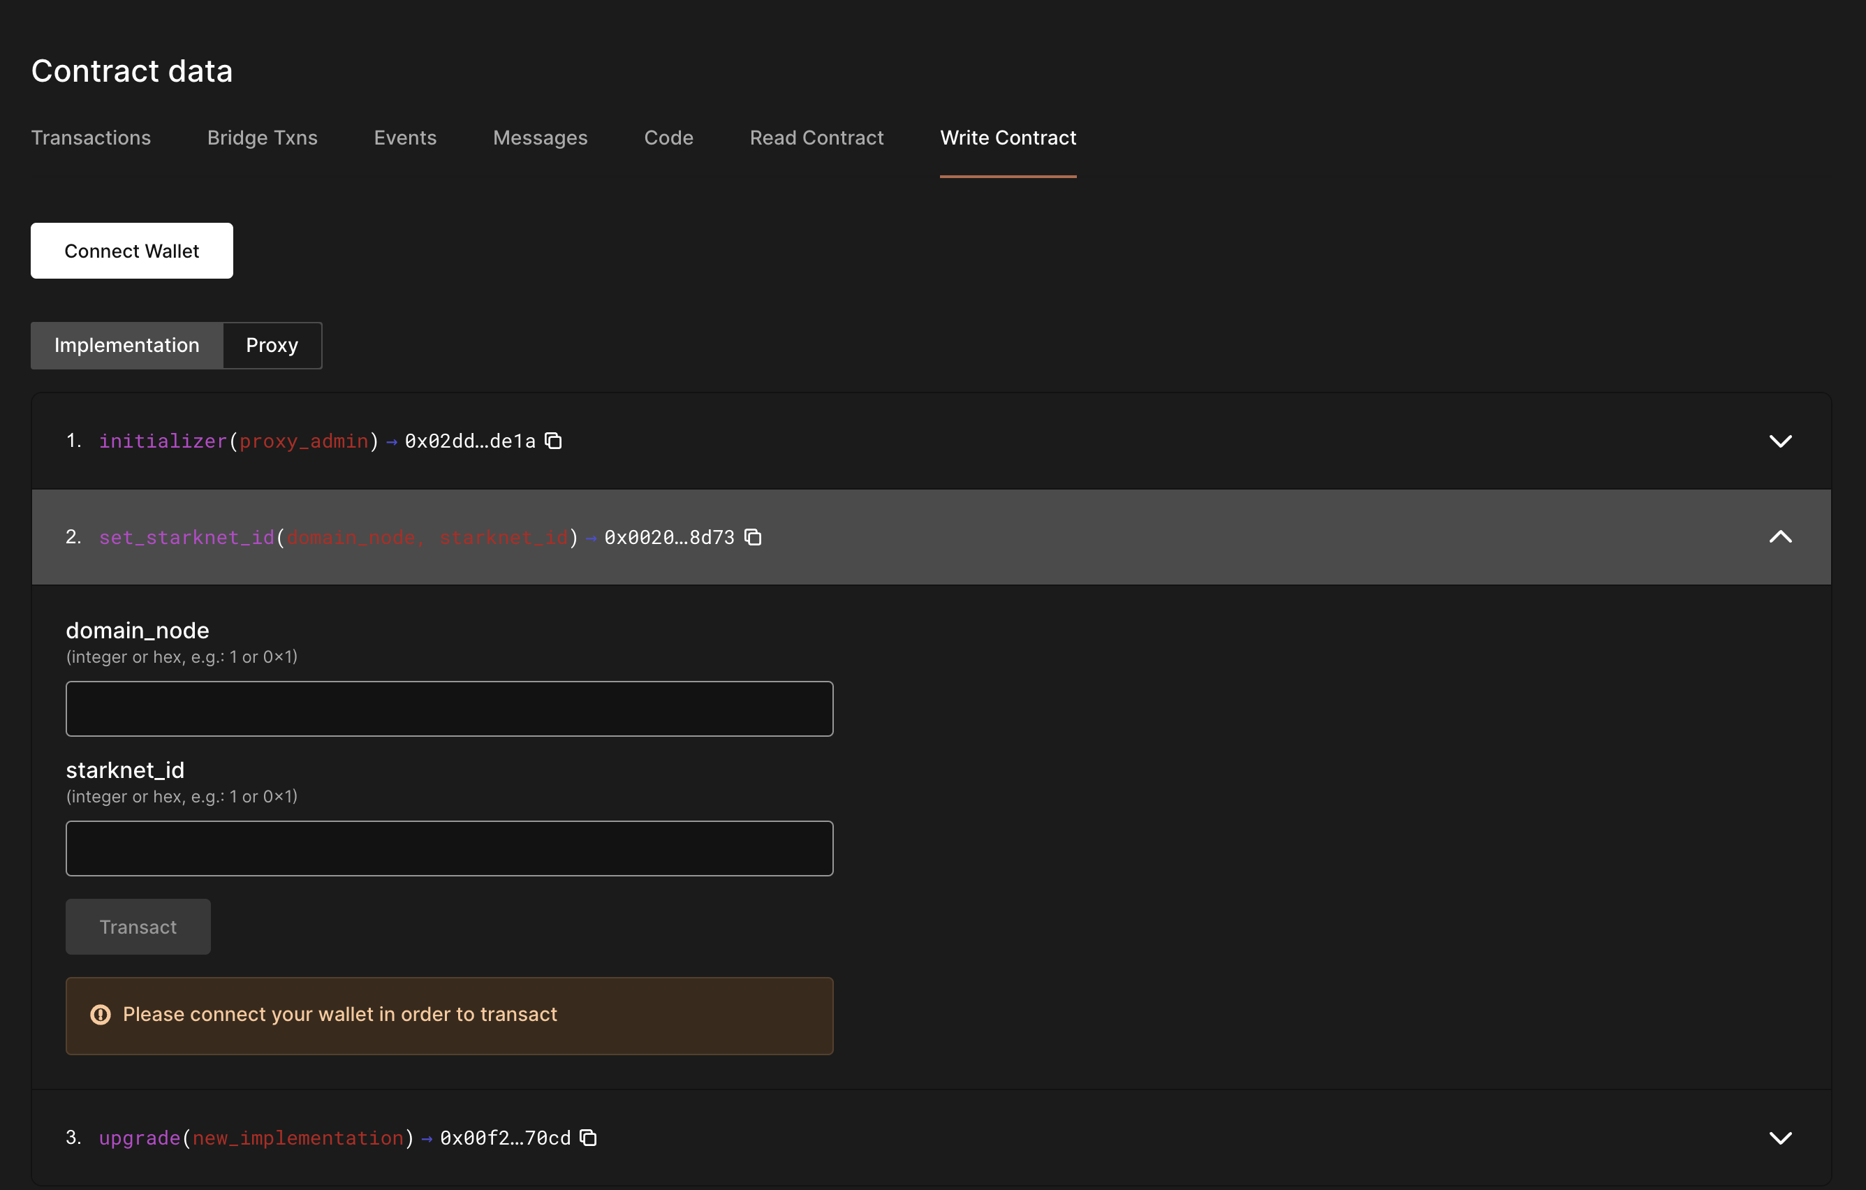Expand the initializer function row
This screenshot has width=1866, height=1190.
click(x=1780, y=441)
